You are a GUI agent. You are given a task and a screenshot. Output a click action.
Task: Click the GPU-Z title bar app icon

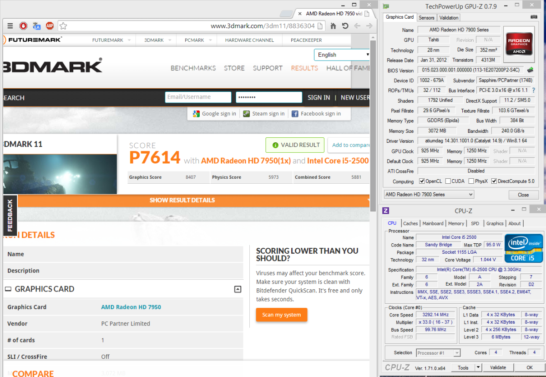[386, 6]
